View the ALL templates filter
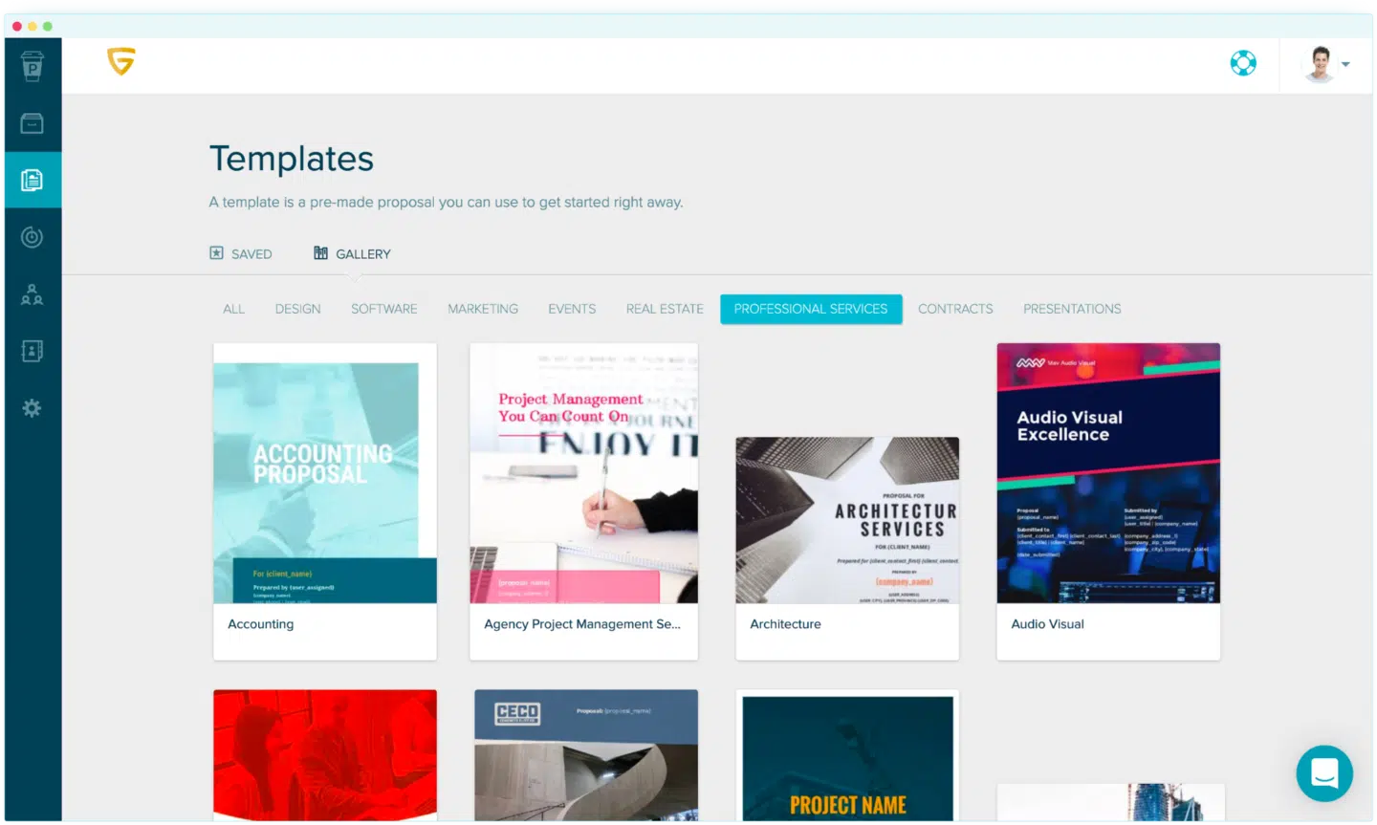1377x825 pixels. [233, 309]
